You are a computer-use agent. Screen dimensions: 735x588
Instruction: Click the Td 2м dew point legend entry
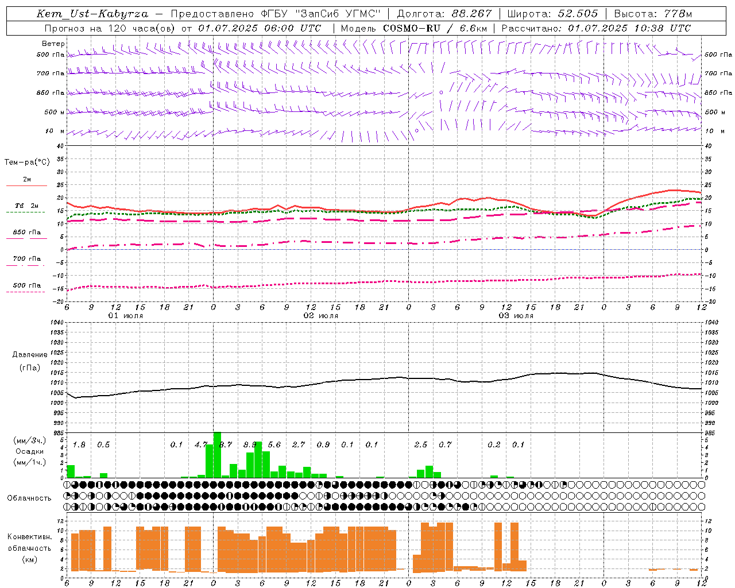click(26, 206)
